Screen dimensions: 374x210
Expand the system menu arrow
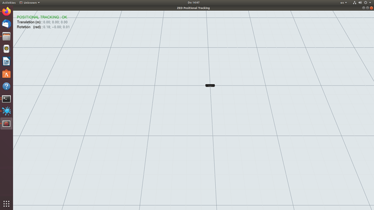coord(370,3)
